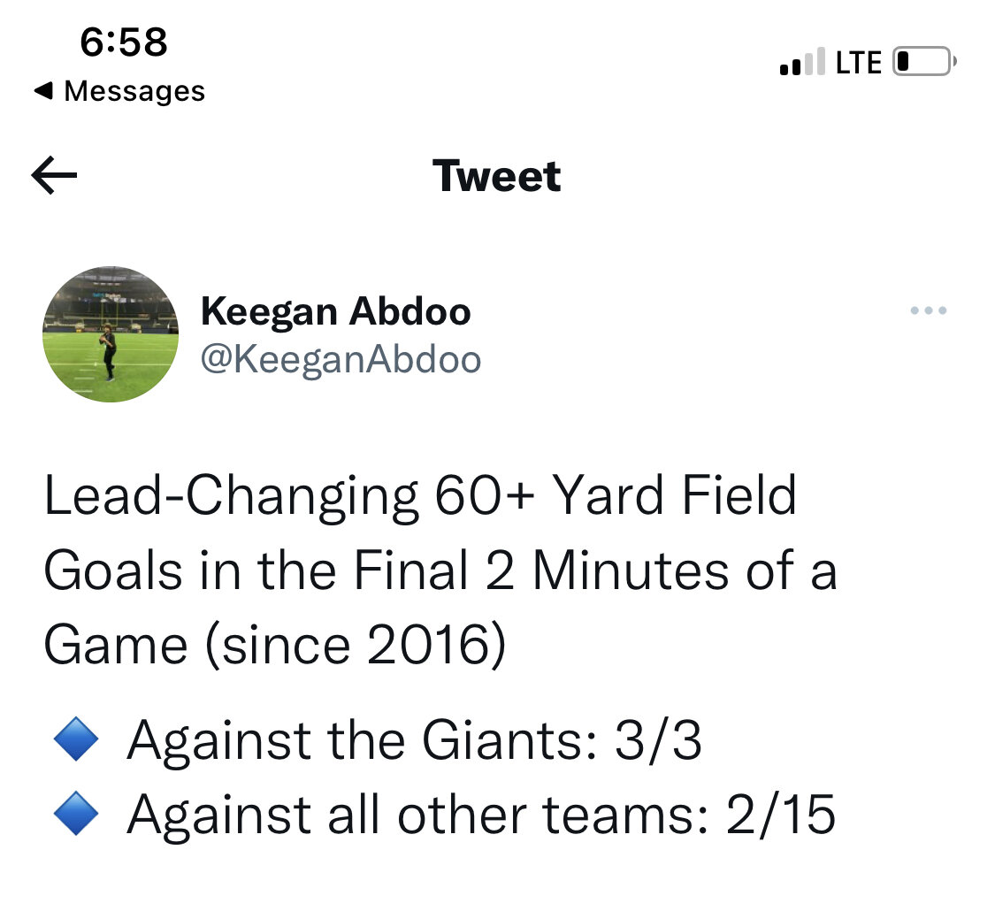The height and width of the screenshot is (911, 995).
Task: Tap the Tweet title in header
Action: 497,176
